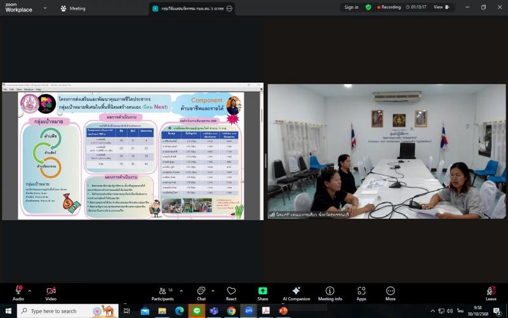Screen dimensions: 508x318
Task: Select the screen sharing tab
Action: point(192,8)
